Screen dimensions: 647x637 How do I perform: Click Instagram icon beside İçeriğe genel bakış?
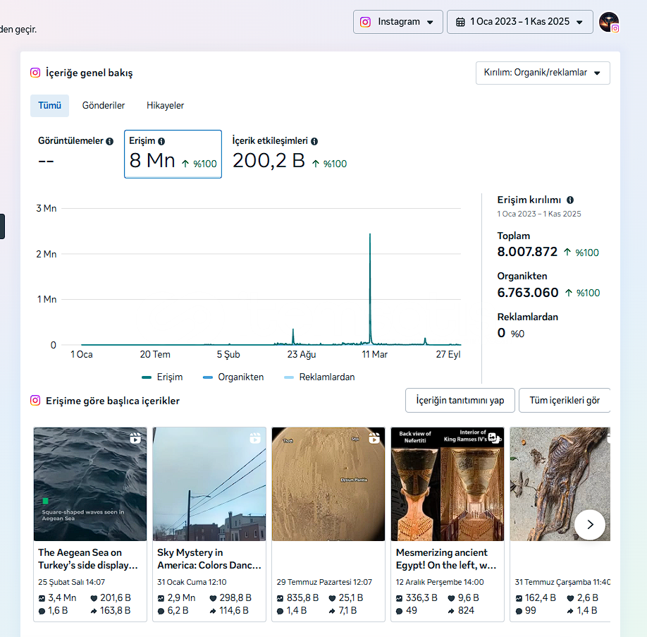(x=35, y=73)
